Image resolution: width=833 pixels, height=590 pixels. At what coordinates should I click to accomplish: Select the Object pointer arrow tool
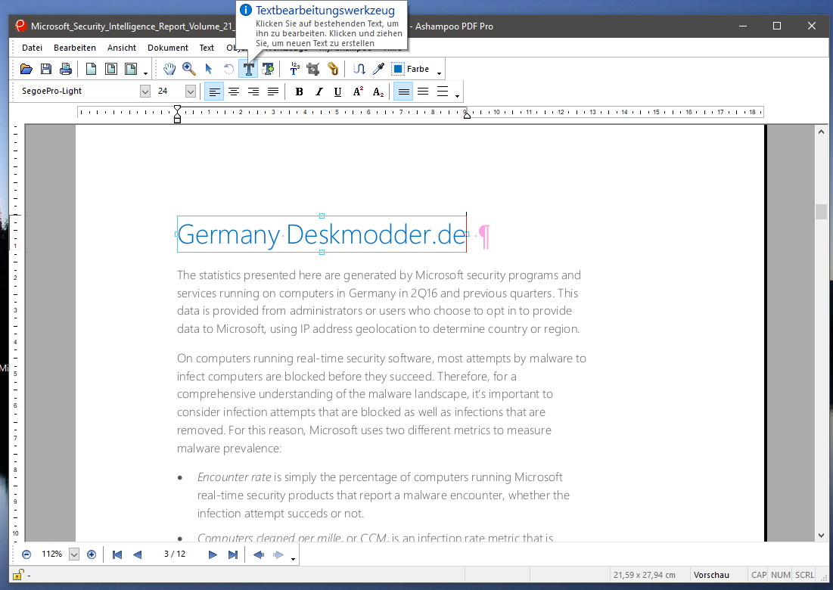208,69
